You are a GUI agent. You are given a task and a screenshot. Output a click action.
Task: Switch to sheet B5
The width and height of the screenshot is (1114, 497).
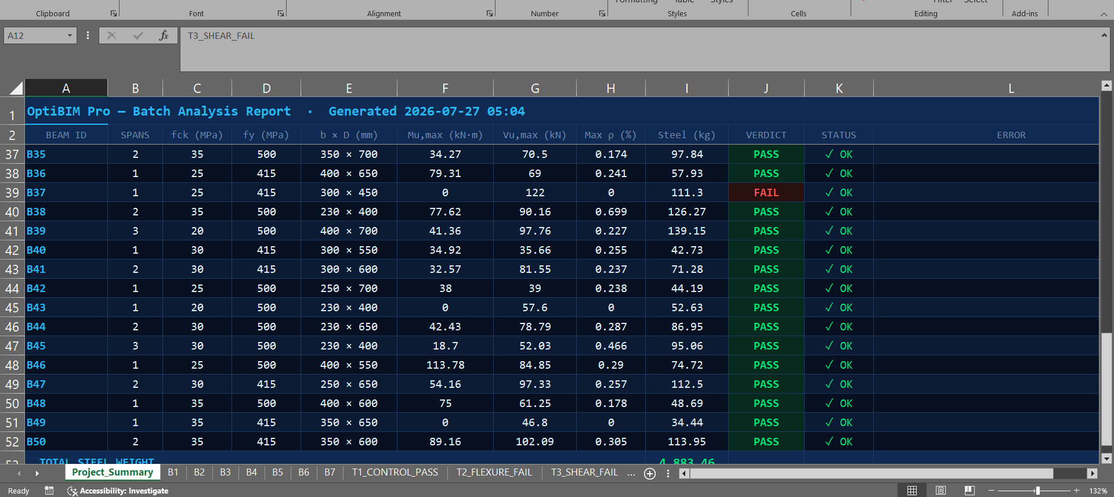coord(277,473)
